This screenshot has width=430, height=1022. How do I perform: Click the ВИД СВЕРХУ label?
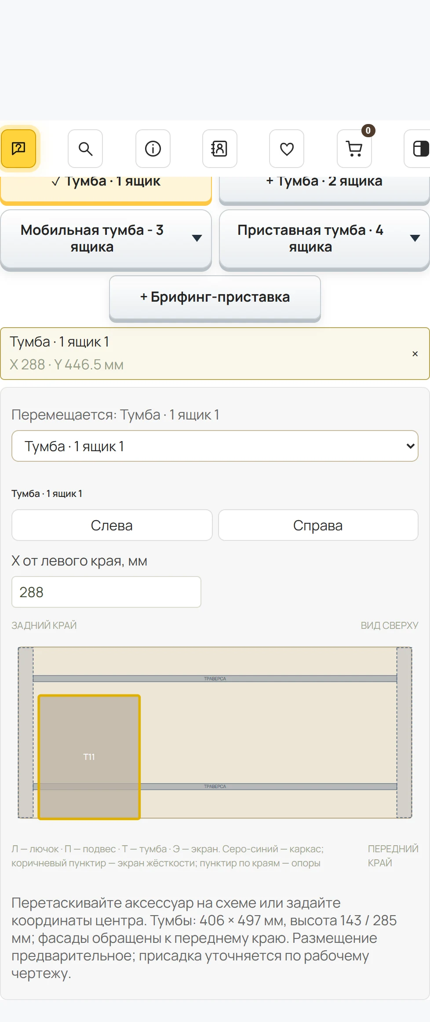390,625
